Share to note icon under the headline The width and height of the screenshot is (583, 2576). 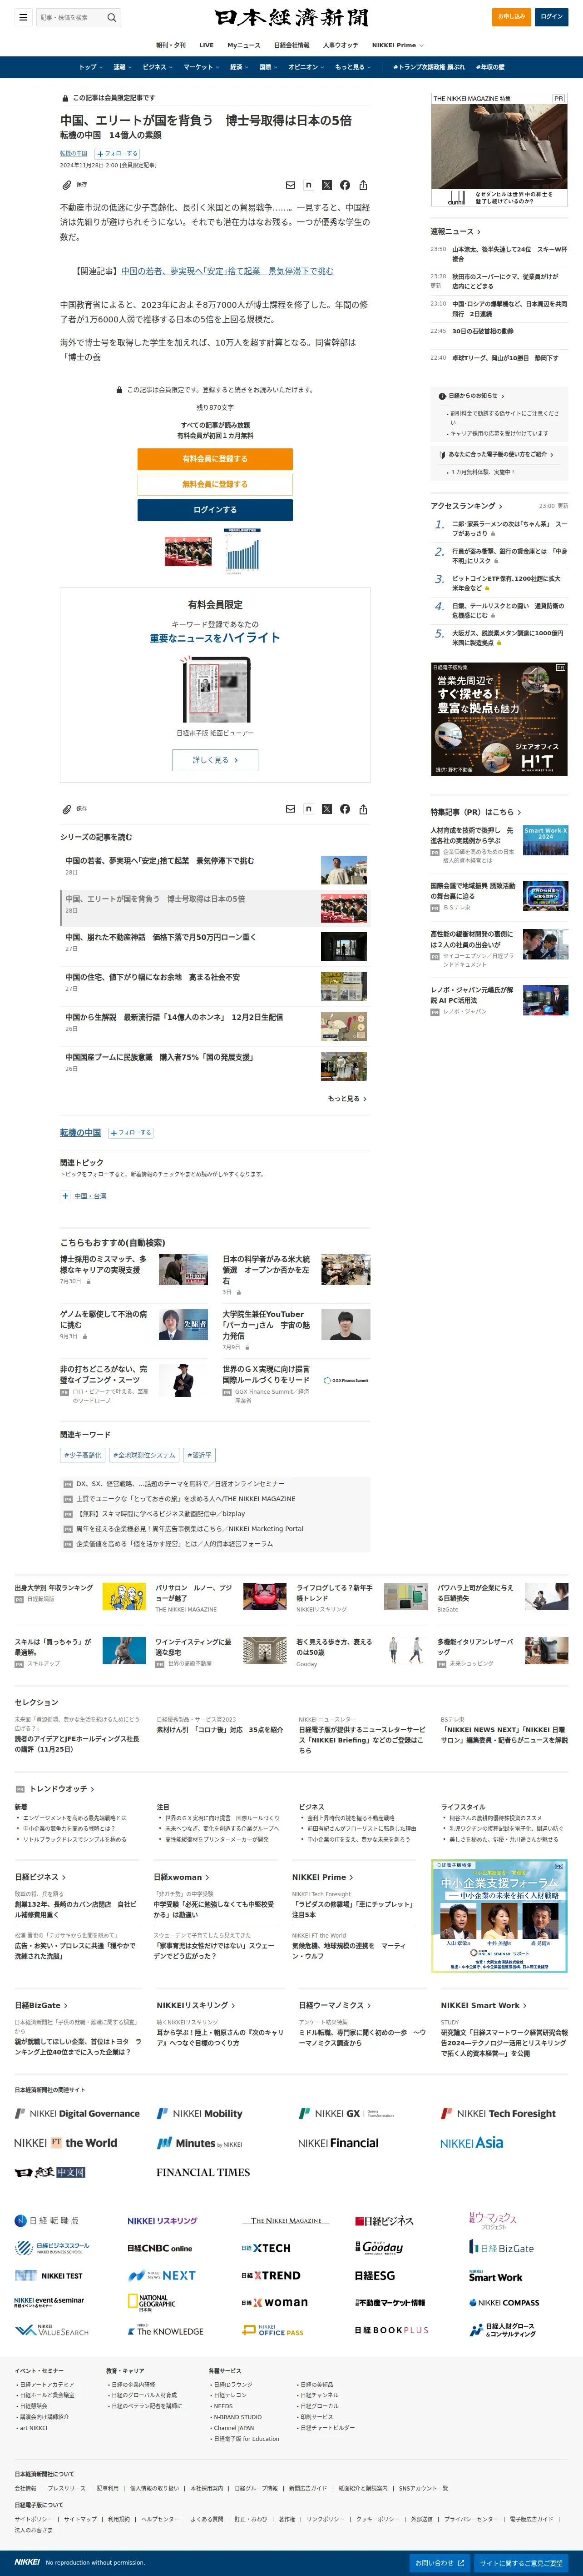click(308, 185)
